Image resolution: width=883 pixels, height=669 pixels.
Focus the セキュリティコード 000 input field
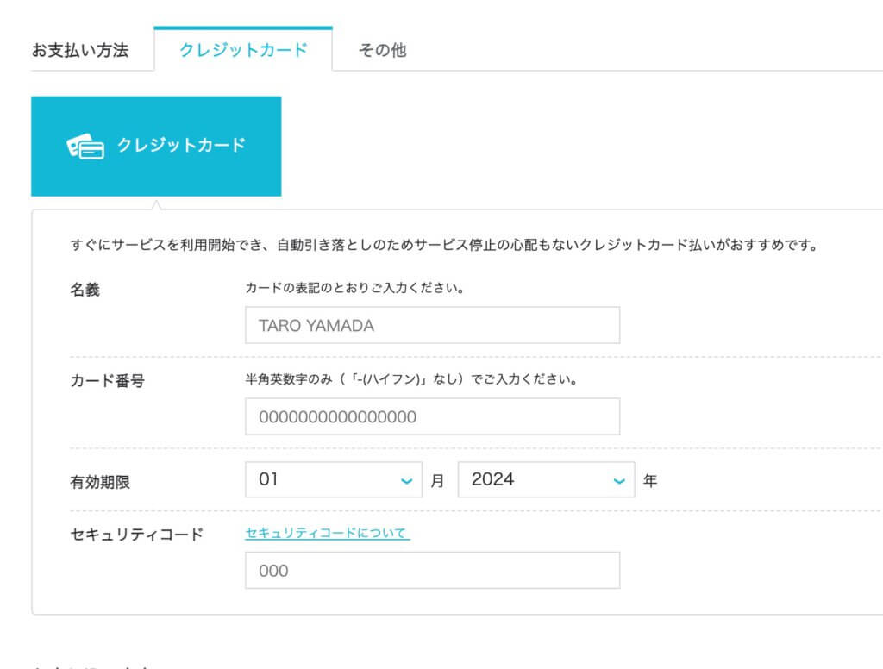433,571
